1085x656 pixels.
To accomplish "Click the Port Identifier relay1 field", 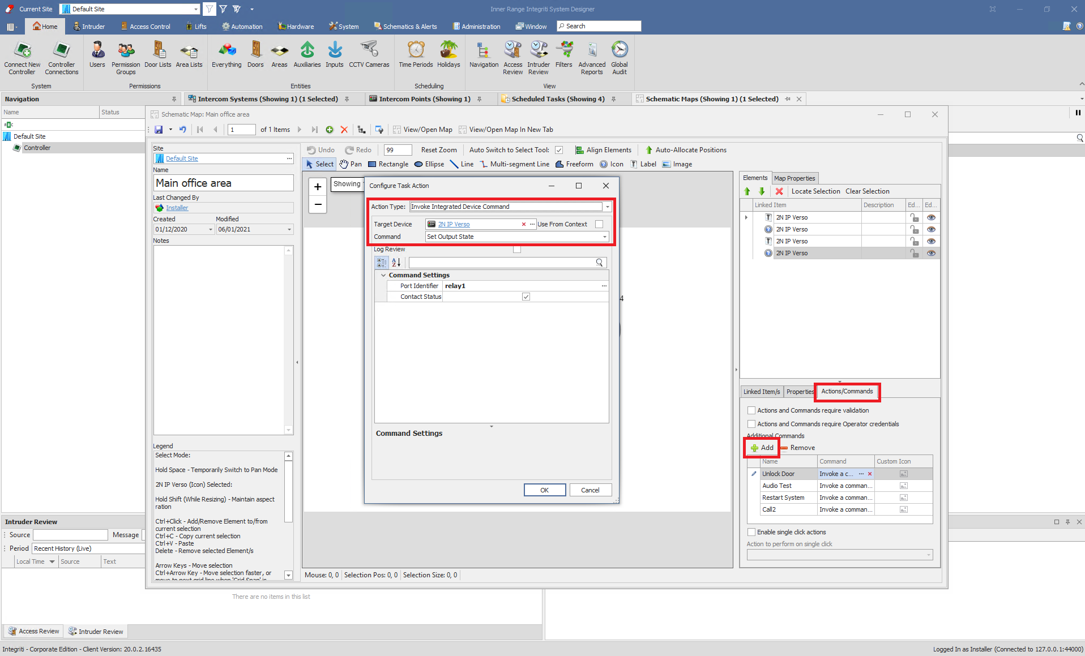I will [521, 286].
